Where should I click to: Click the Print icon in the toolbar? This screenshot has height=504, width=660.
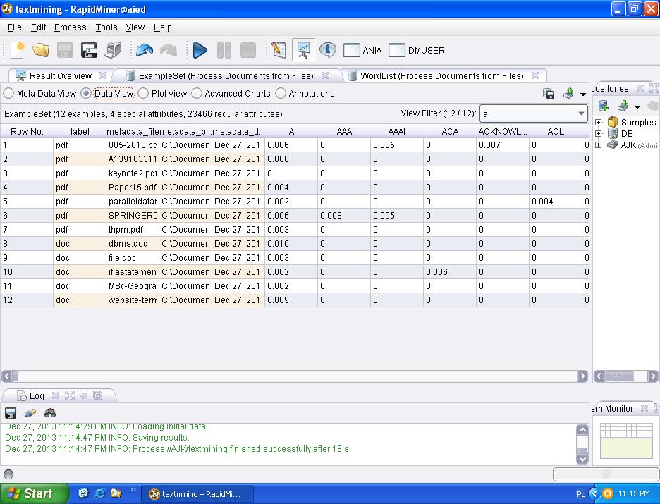tap(112, 50)
